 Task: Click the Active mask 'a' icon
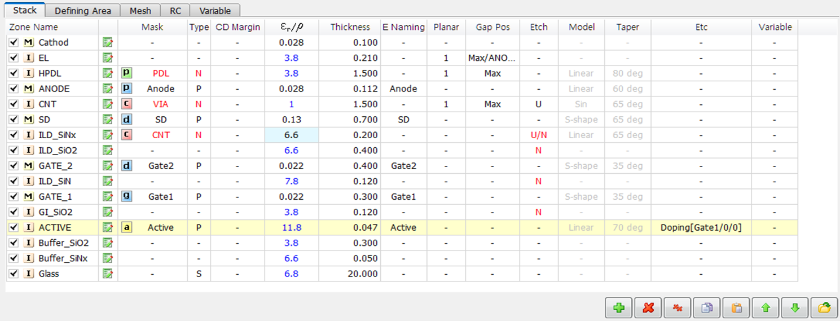(x=127, y=227)
